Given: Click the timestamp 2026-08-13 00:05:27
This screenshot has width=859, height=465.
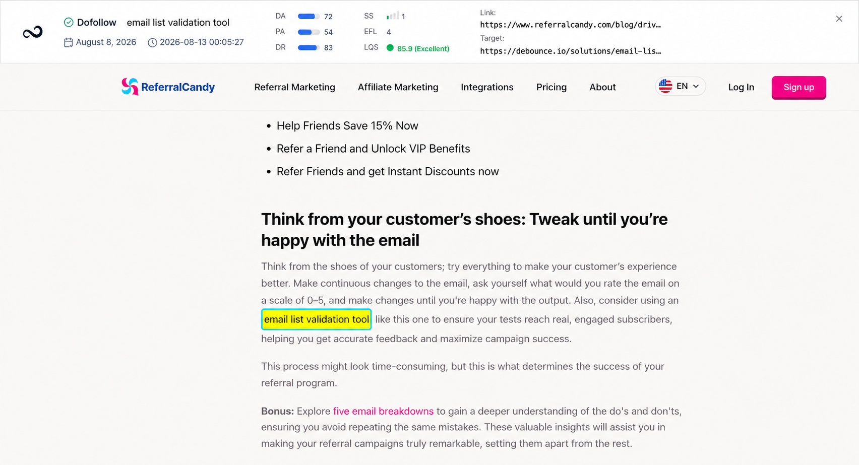Looking at the screenshot, I should (x=202, y=42).
